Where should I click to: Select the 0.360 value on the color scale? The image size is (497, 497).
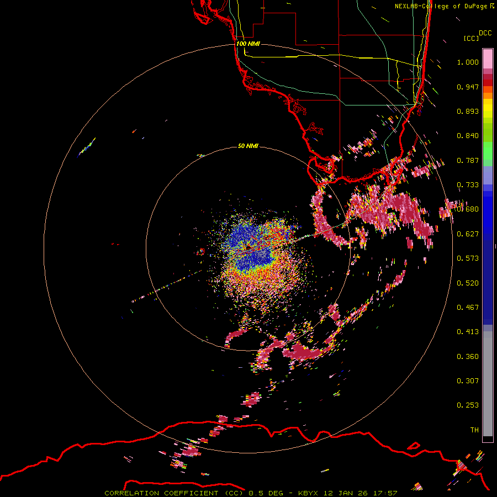[468, 357]
